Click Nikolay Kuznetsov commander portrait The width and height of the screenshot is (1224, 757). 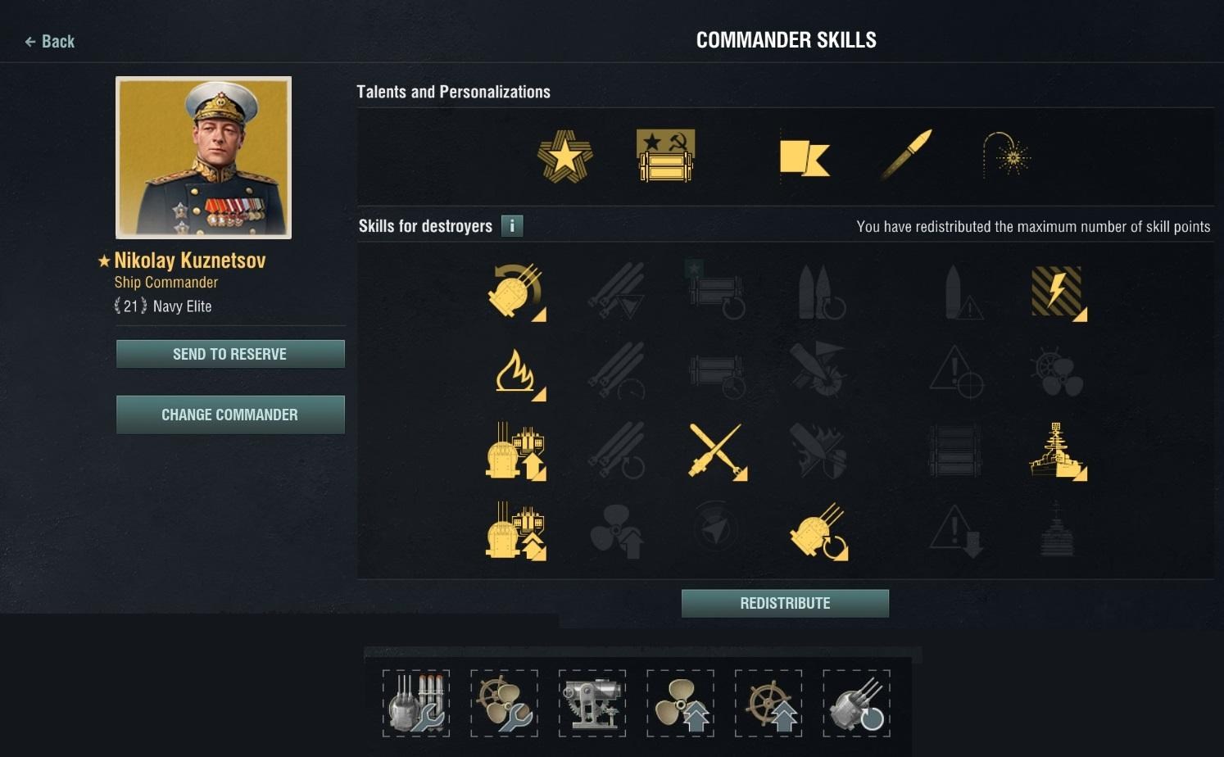coord(203,157)
